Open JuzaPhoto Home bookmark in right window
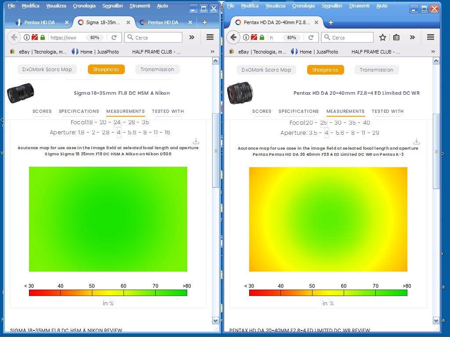This screenshot has width=450, height=337. click(x=315, y=52)
